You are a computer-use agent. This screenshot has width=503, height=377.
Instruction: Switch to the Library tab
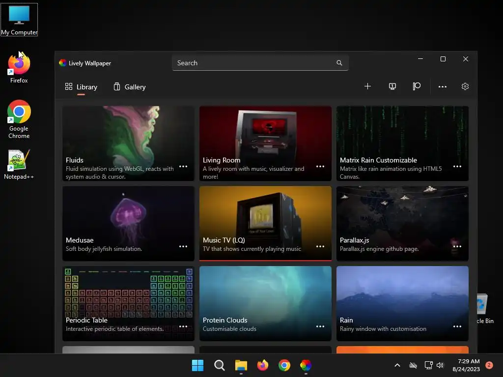point(81,87)
